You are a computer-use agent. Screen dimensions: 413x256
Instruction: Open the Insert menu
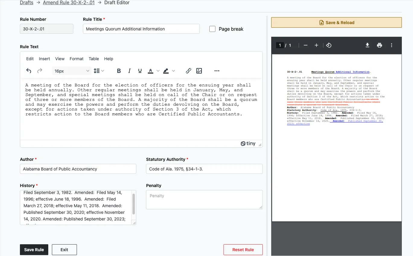point(44,59)
